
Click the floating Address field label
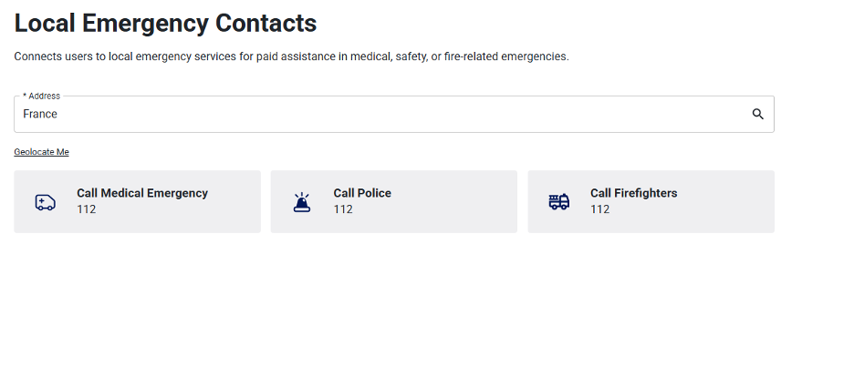coord(41,96)
